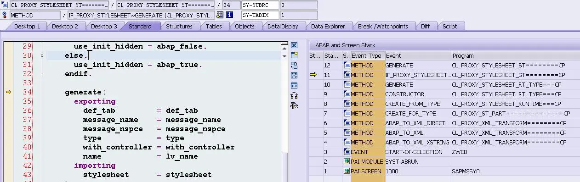Click the Maximize Horizontally icon
The image size is (580, 182).
point(294,85)
